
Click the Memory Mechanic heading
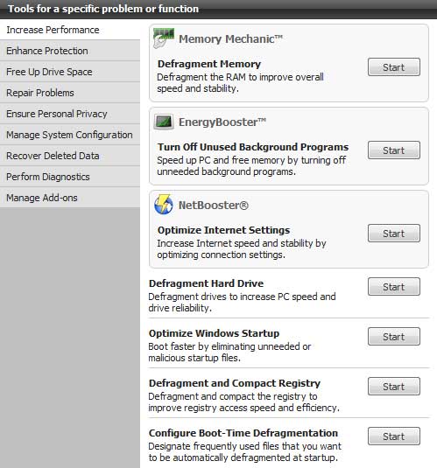(230, 38)
